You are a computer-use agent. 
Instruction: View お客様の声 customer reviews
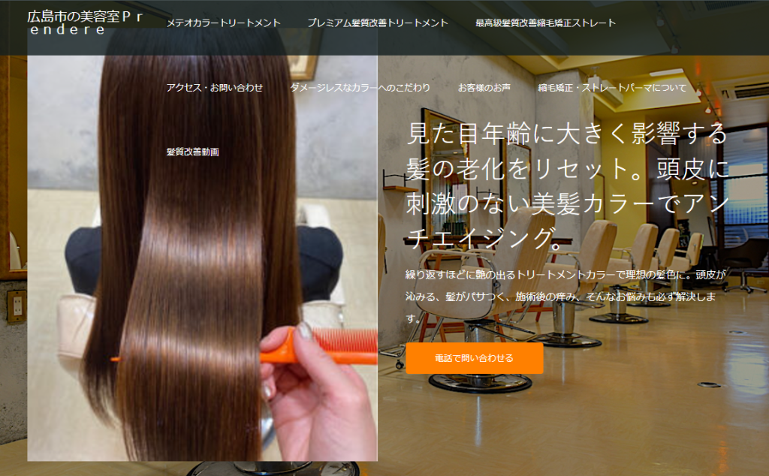tap(484, 88)
